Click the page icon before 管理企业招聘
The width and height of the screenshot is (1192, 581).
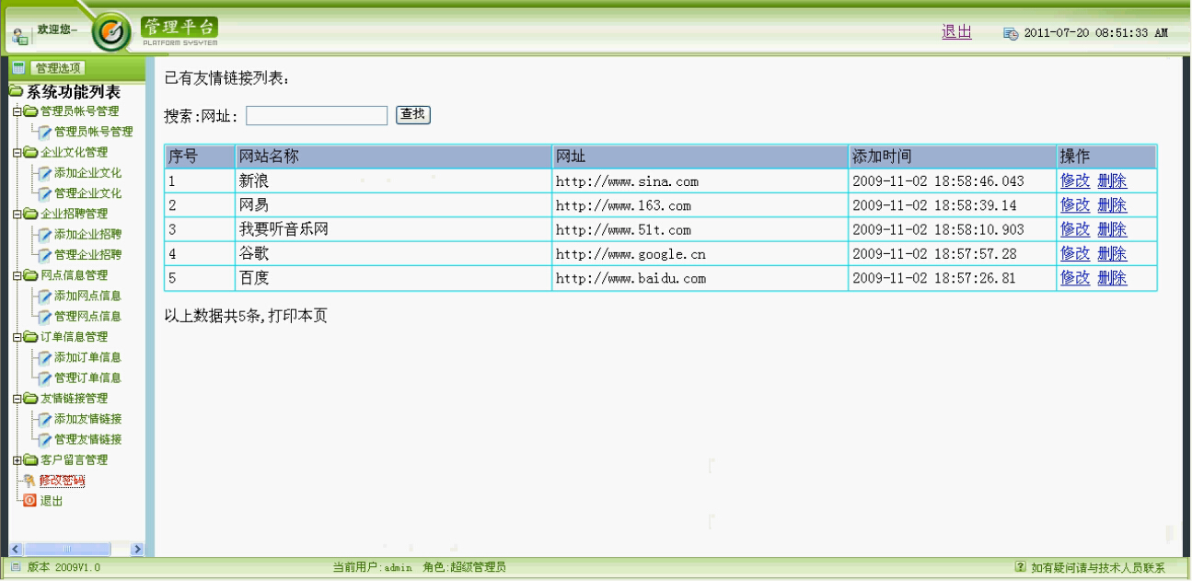[45, 255]
